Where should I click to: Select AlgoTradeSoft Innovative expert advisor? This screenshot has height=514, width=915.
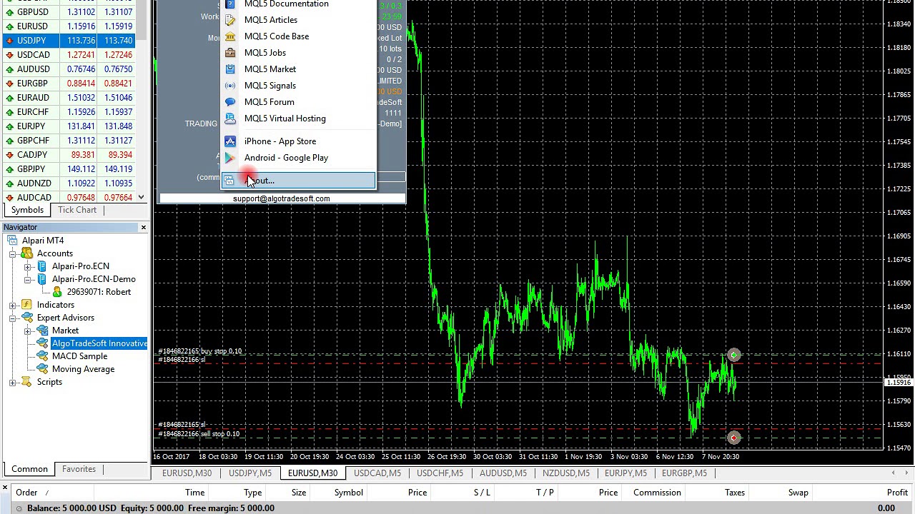coord(99,343)
